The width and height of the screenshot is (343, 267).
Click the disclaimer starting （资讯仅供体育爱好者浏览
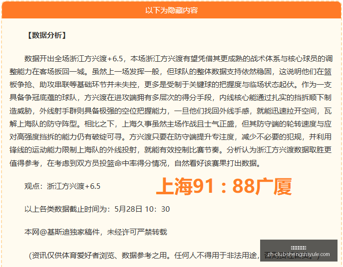[175, 255]
